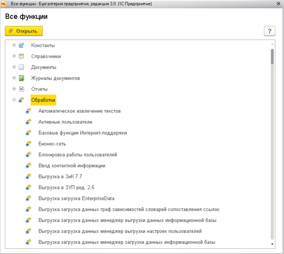Click icon beside Выгрузка загрузка EnterpriseData
The width and height of the screenshot is (284, 254).
(x=28, y=198)
